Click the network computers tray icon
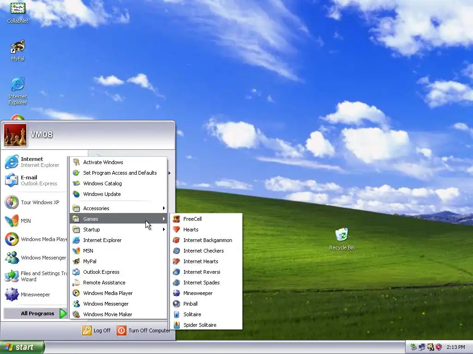The image size is (473, 354). click(x=422, y=348)
